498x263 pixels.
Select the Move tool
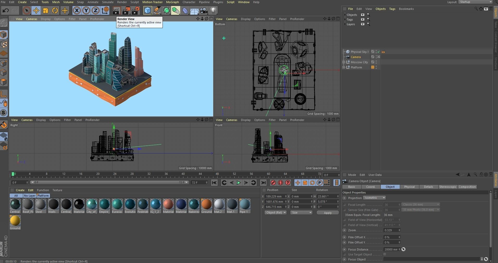pyautogui.click(x=36, y=10)
